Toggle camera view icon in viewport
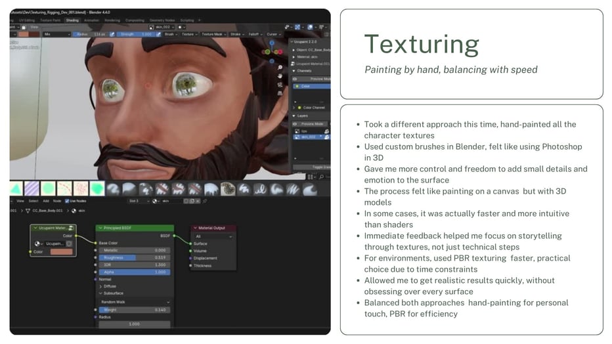This screenshot has width=612, height=344. pos(280,85)
